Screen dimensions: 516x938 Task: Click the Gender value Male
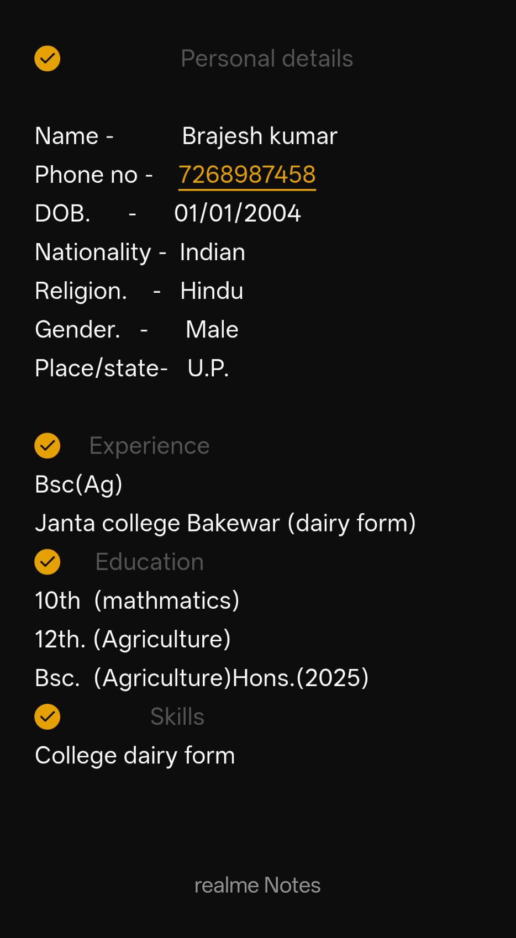point(212,330)
